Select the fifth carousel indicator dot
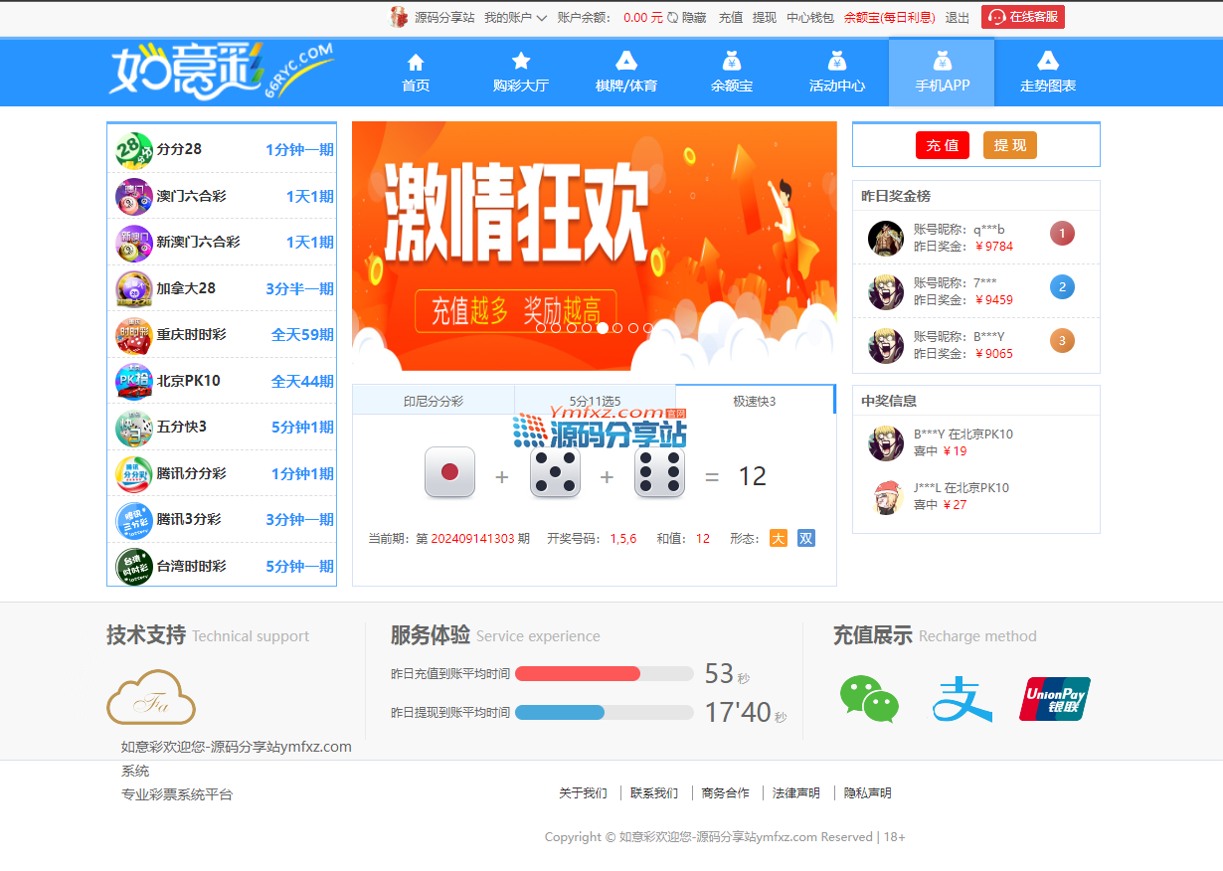This screenshot has width=1223, height=871. [x=602, y=328]
